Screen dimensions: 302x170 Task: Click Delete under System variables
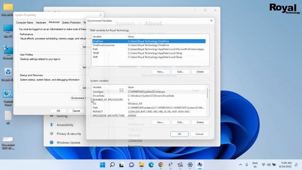(200, 122)
